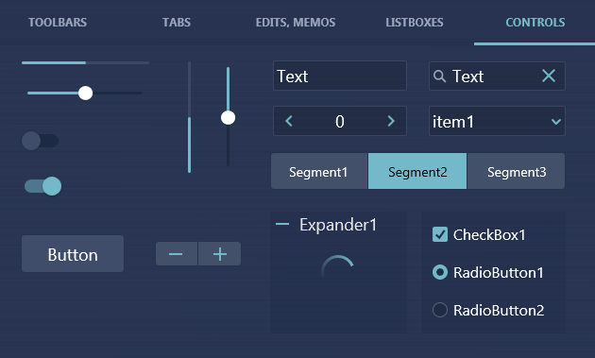Image resolution: width=595 pixels, height=358 pixels.
Task: Open the item1 combo box dropdown
Action: coord(556,122)
